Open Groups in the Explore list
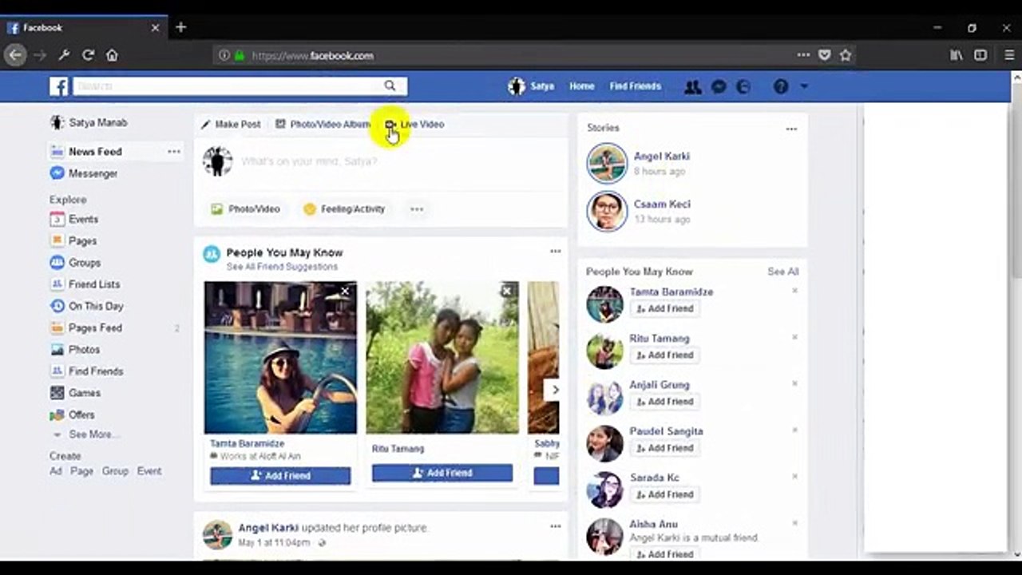The image size is (1022, 575). [x=75, y=262]
